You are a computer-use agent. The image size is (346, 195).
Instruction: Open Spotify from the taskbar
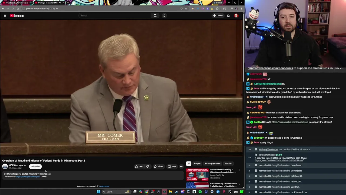pos(200,192)
